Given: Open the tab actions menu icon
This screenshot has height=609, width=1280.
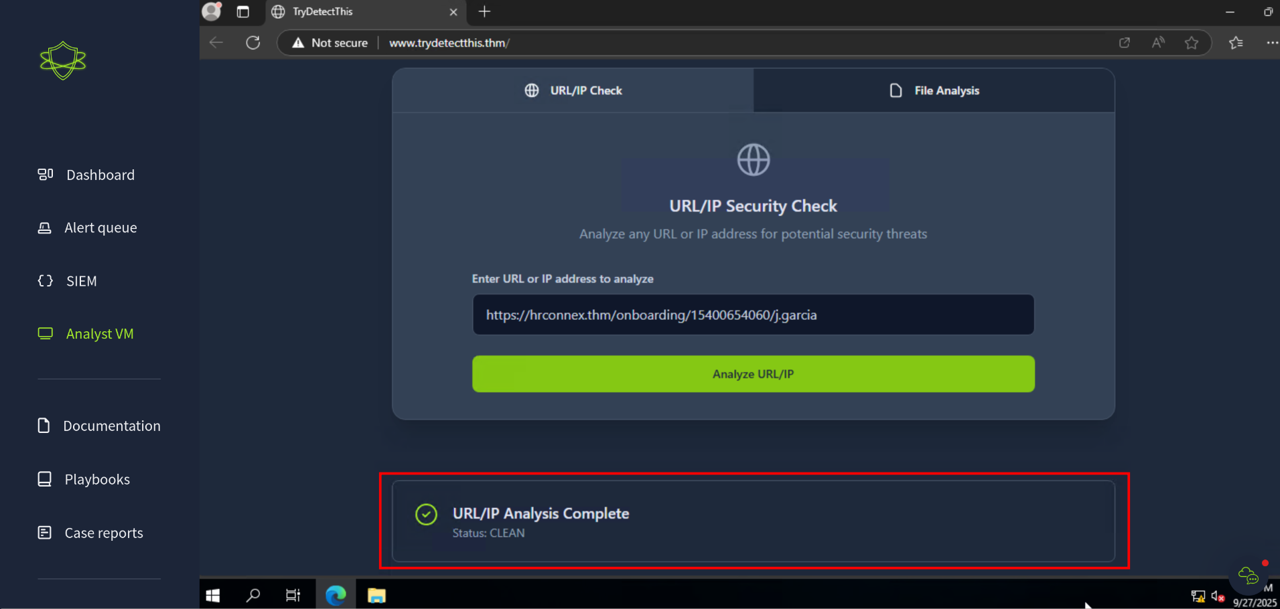Looking at the screenshot, I should [242, 11].
